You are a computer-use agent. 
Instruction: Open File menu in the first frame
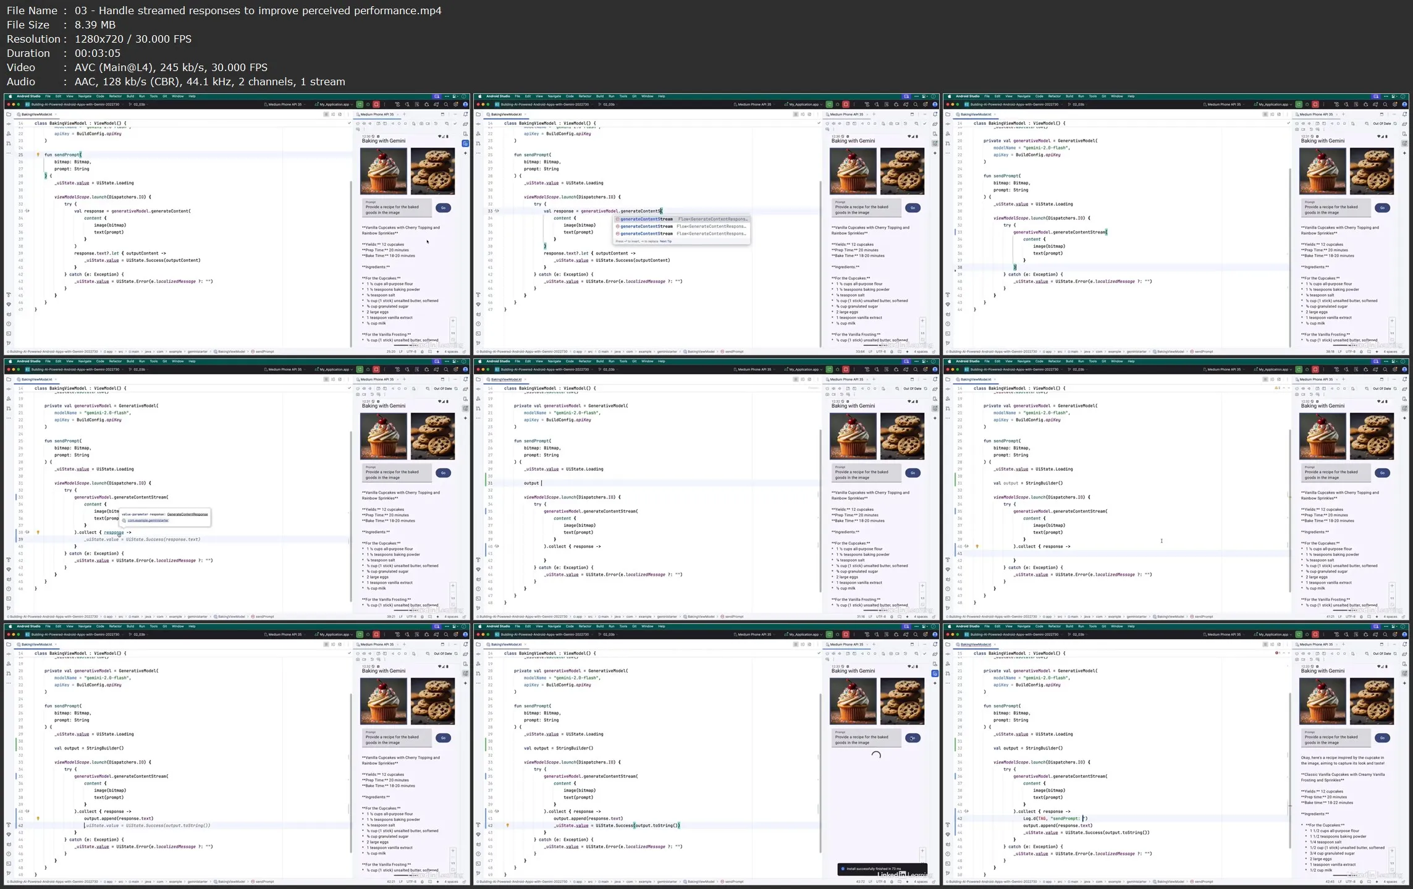(48, 96)
